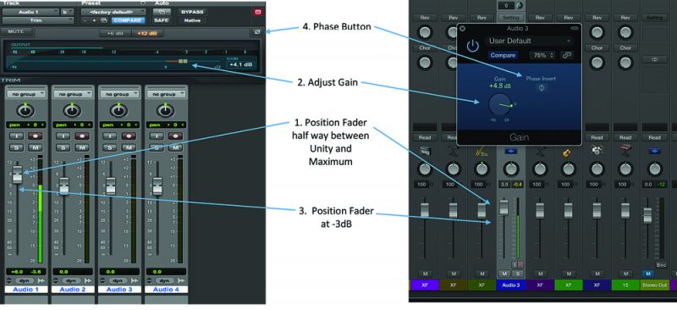Toggle BYPASS on the Trim plugin
The image size is (677, 310).
click(192, 12)
